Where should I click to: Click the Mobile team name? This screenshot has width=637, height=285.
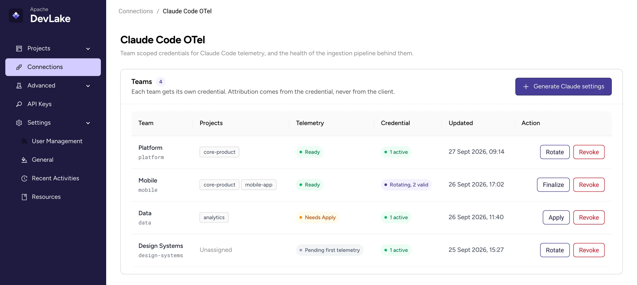tap(148, 181)
